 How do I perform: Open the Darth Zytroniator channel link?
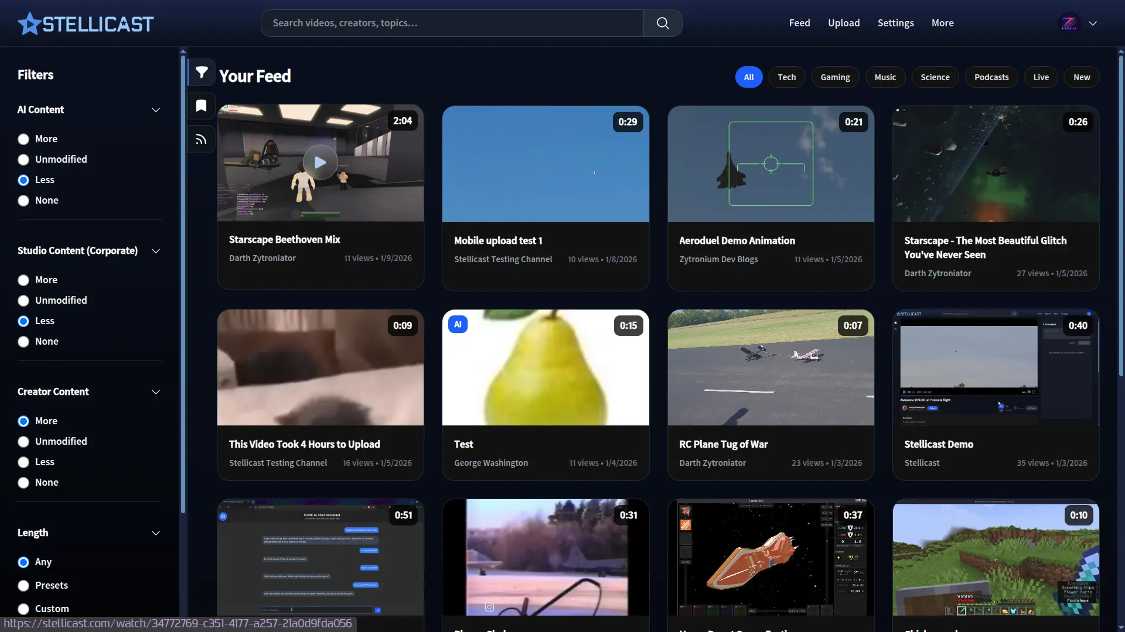[262, 258]
